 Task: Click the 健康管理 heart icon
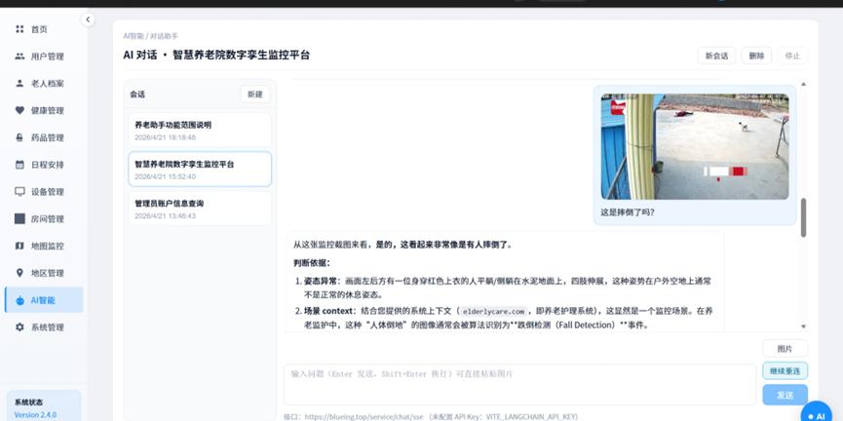pyautogui.click(x=19, y=110)
